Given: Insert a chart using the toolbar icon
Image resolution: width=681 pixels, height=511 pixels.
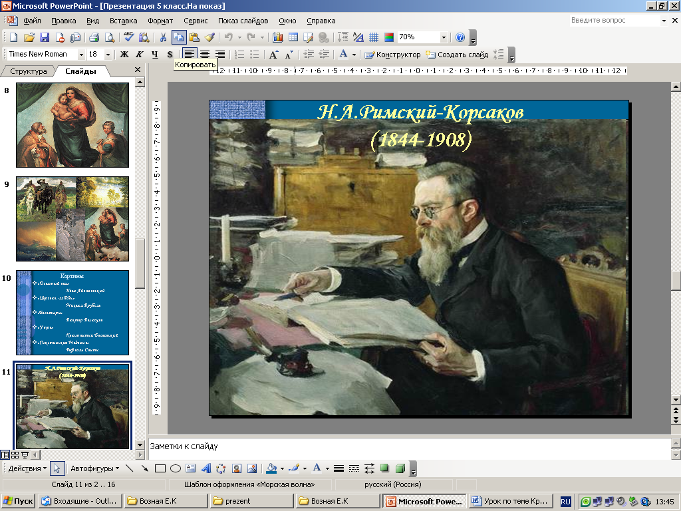Looking at the screenshot, I should [x=278, y=37].
